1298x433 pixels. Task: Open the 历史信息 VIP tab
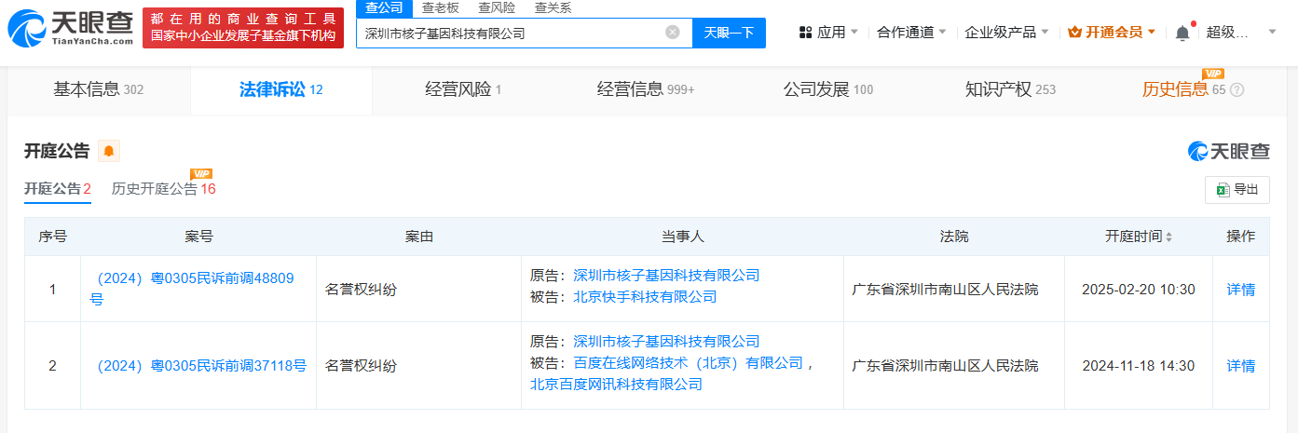tap(1183, 90)
